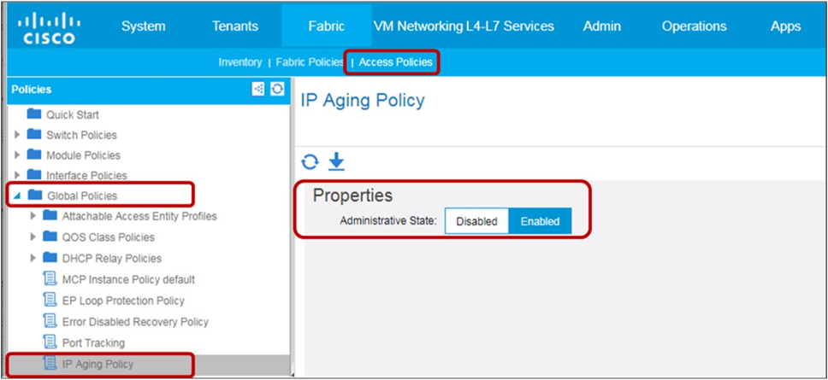Expand the Interface Policies tree node

point(17,175)
